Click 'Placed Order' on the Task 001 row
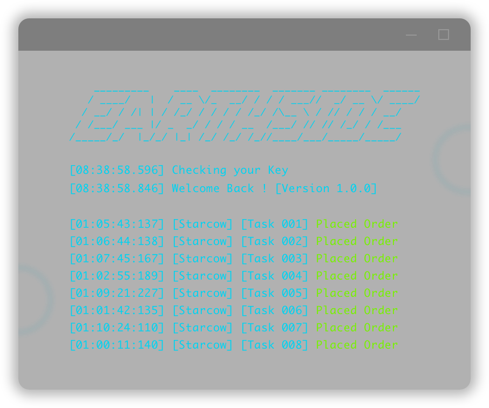Image resolution: width=489 pixels, height=408 pixels. [x=357, y=225]
